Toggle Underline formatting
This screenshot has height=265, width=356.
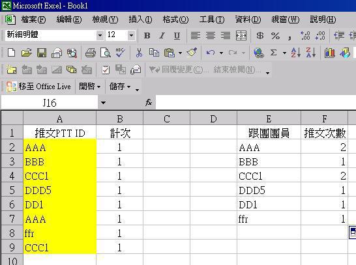coord(177,36)
